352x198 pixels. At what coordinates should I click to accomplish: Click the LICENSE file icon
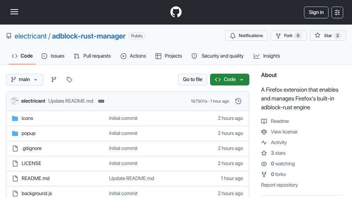(x=15, y=164)
